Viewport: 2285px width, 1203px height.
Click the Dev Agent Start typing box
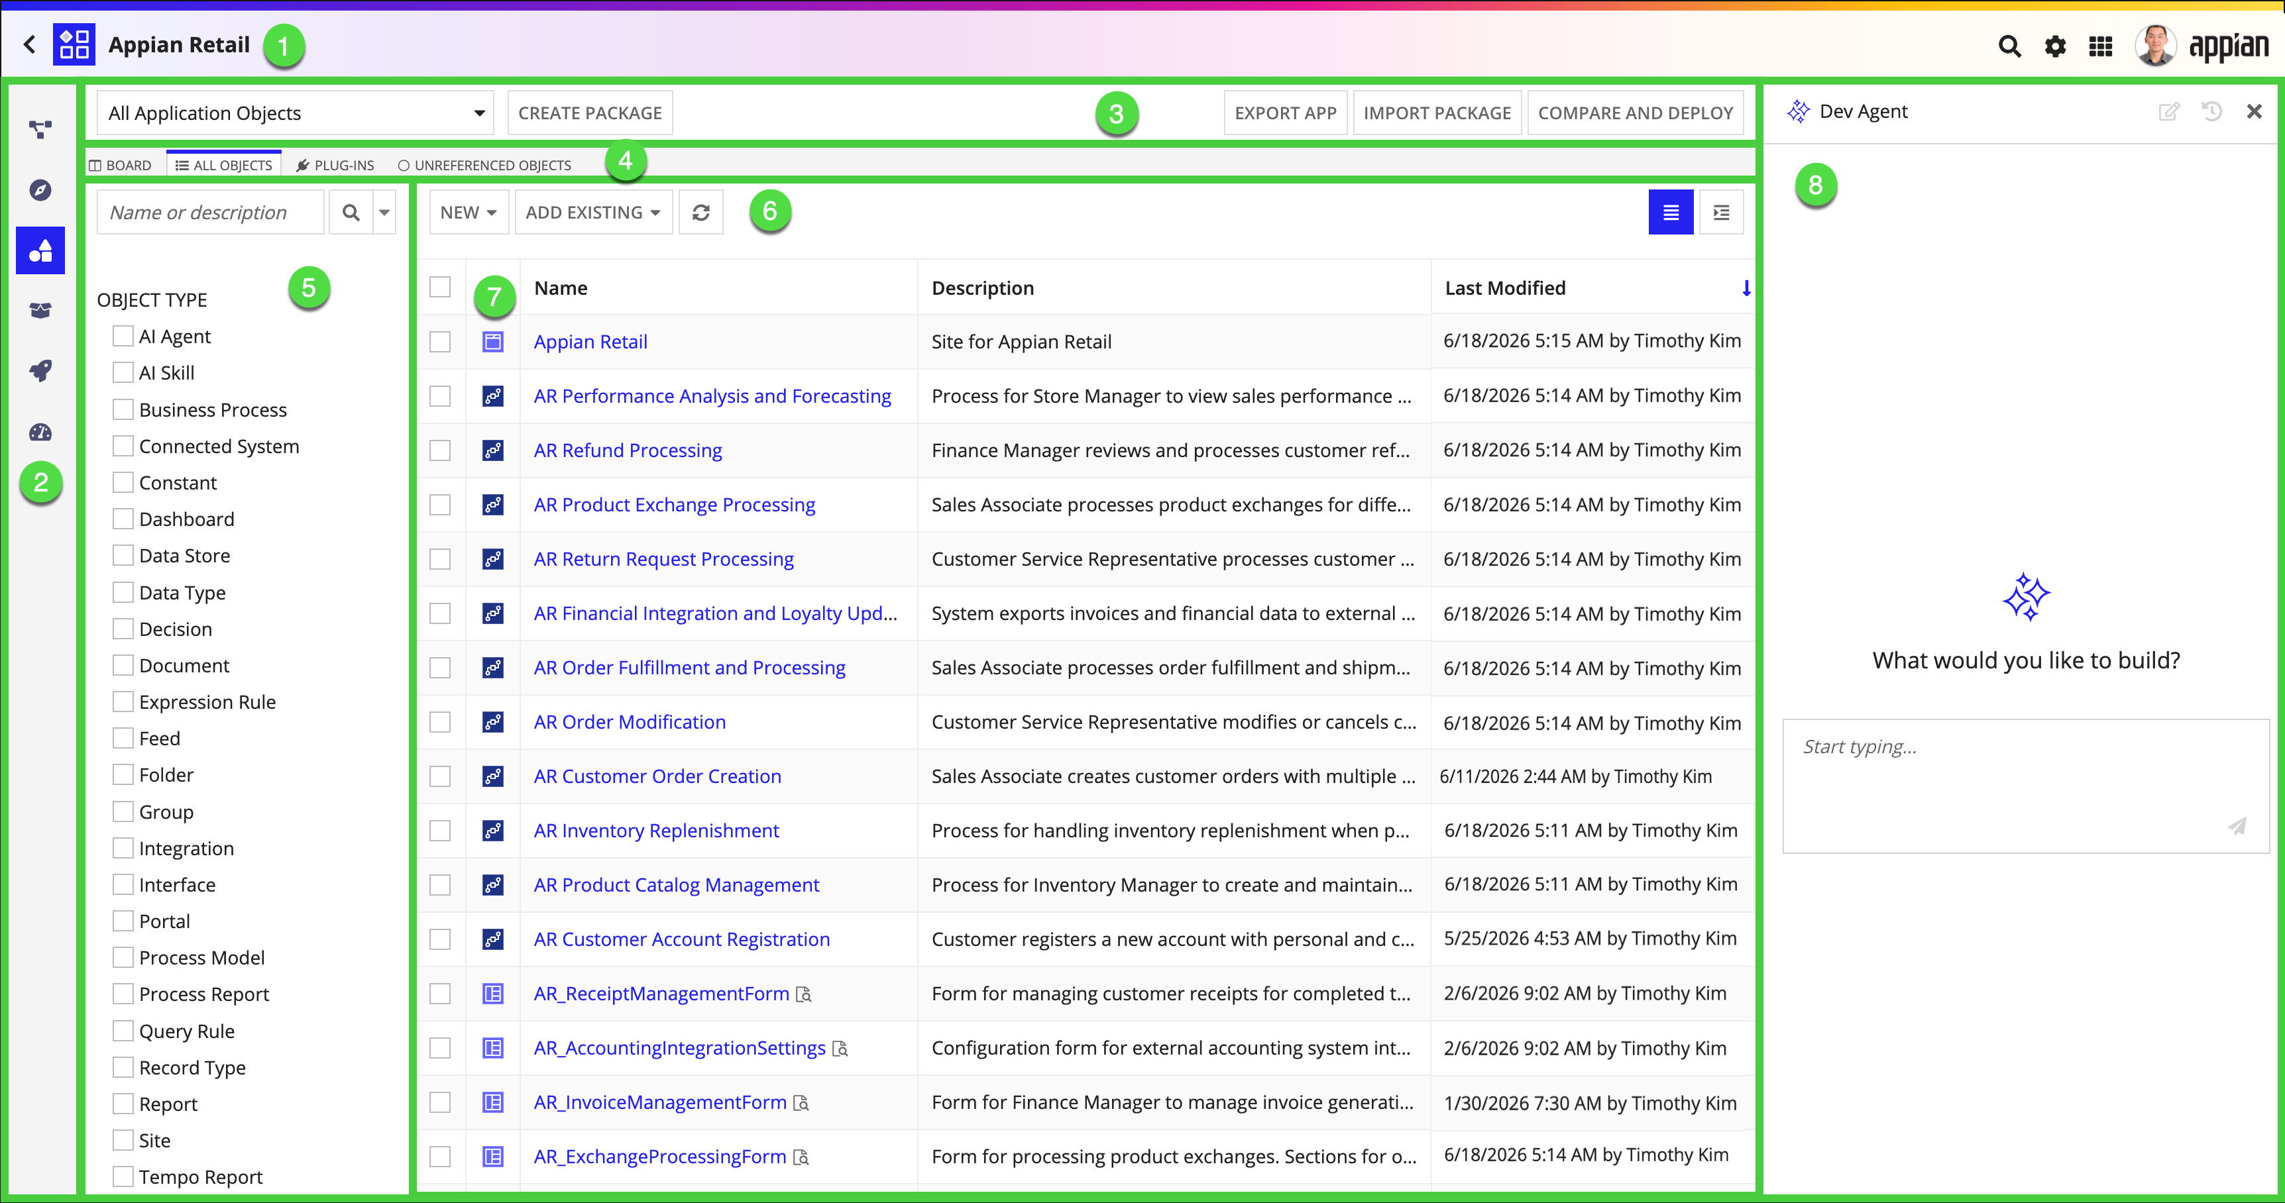tap(2025, 786)
